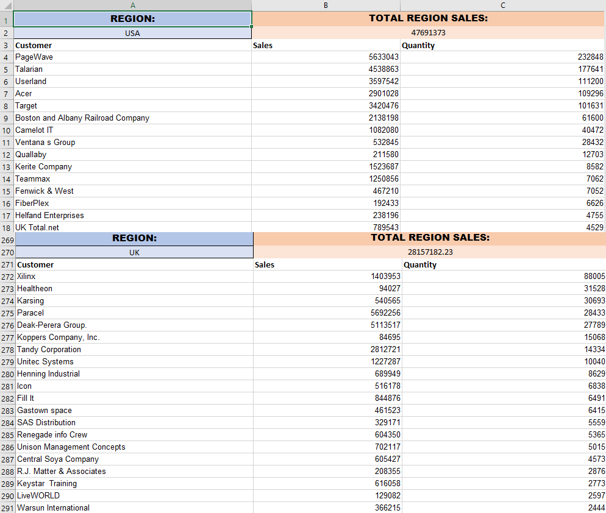Screen dimensions: 606x513
Task: Click the select-all corner triangle
Action: pyautogui.click(x=7, y=5)
